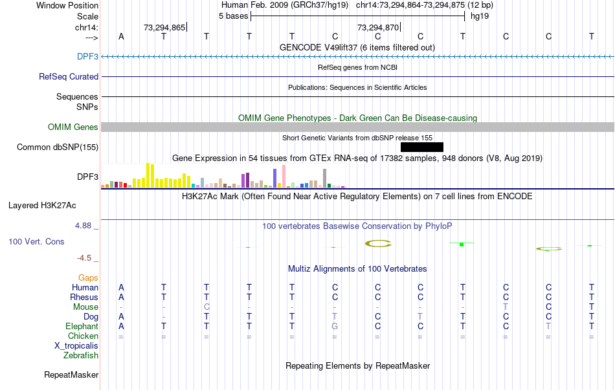Viewport: 615px width, 390px height.
Task: Click the 4.88 PhyloP upper scale value
Action: 83,225
